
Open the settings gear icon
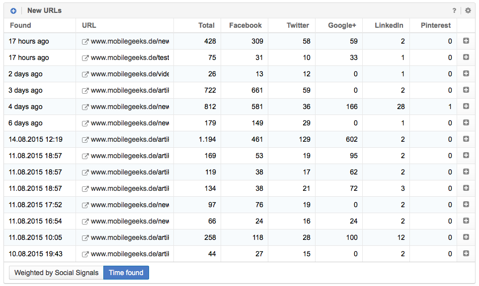(x=468, y=10)
